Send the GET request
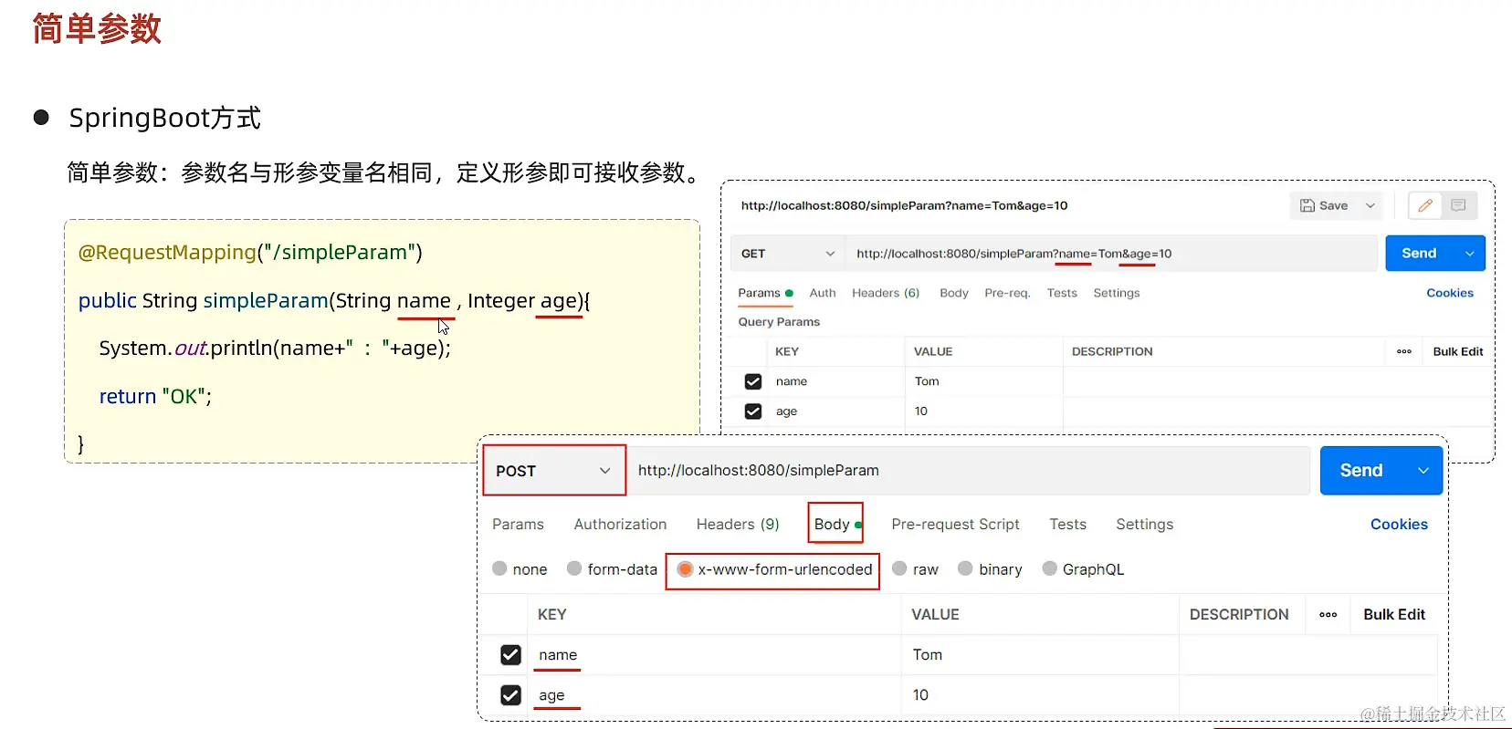Viewport: 1512px width, 729px height. point(1420,254)
